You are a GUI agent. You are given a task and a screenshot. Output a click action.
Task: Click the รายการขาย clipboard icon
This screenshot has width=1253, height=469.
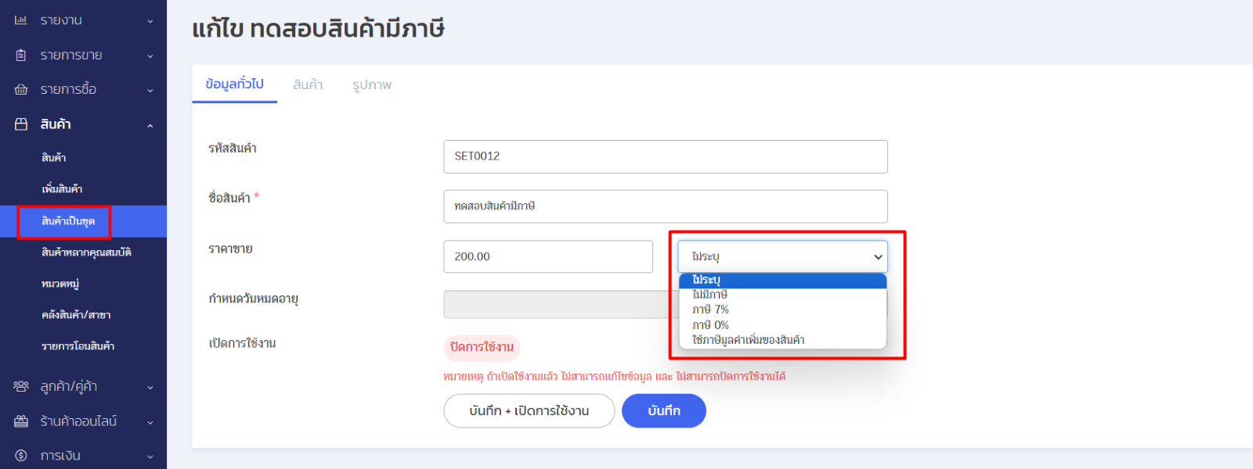[x=21, y=55]
